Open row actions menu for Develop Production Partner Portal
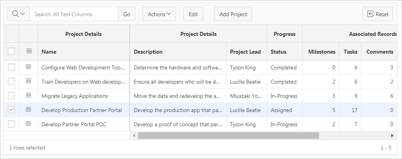 [28, 110]
